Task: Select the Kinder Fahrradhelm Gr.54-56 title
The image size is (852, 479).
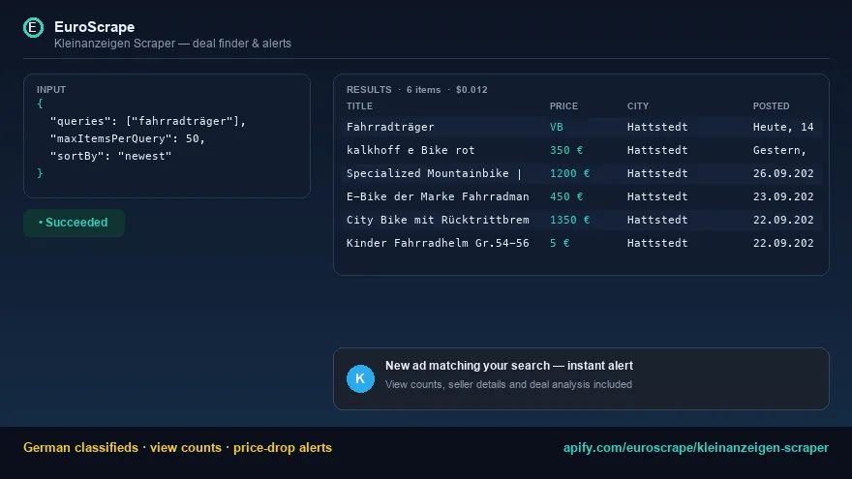Action: point(438,243)
